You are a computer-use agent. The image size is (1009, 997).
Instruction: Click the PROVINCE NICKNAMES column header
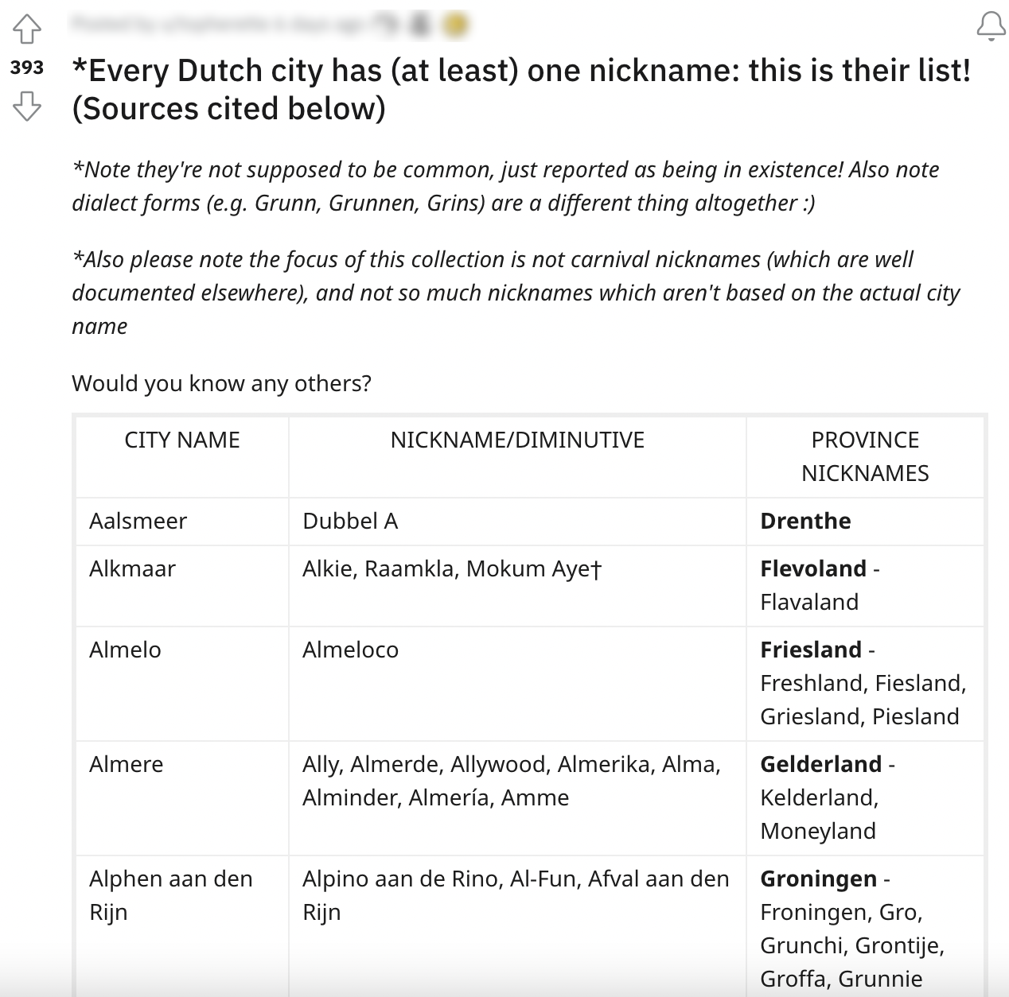pos(865,456)
